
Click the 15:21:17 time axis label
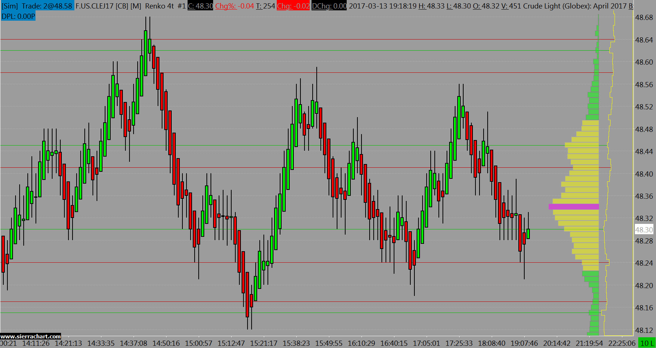(x=264, y=343)
